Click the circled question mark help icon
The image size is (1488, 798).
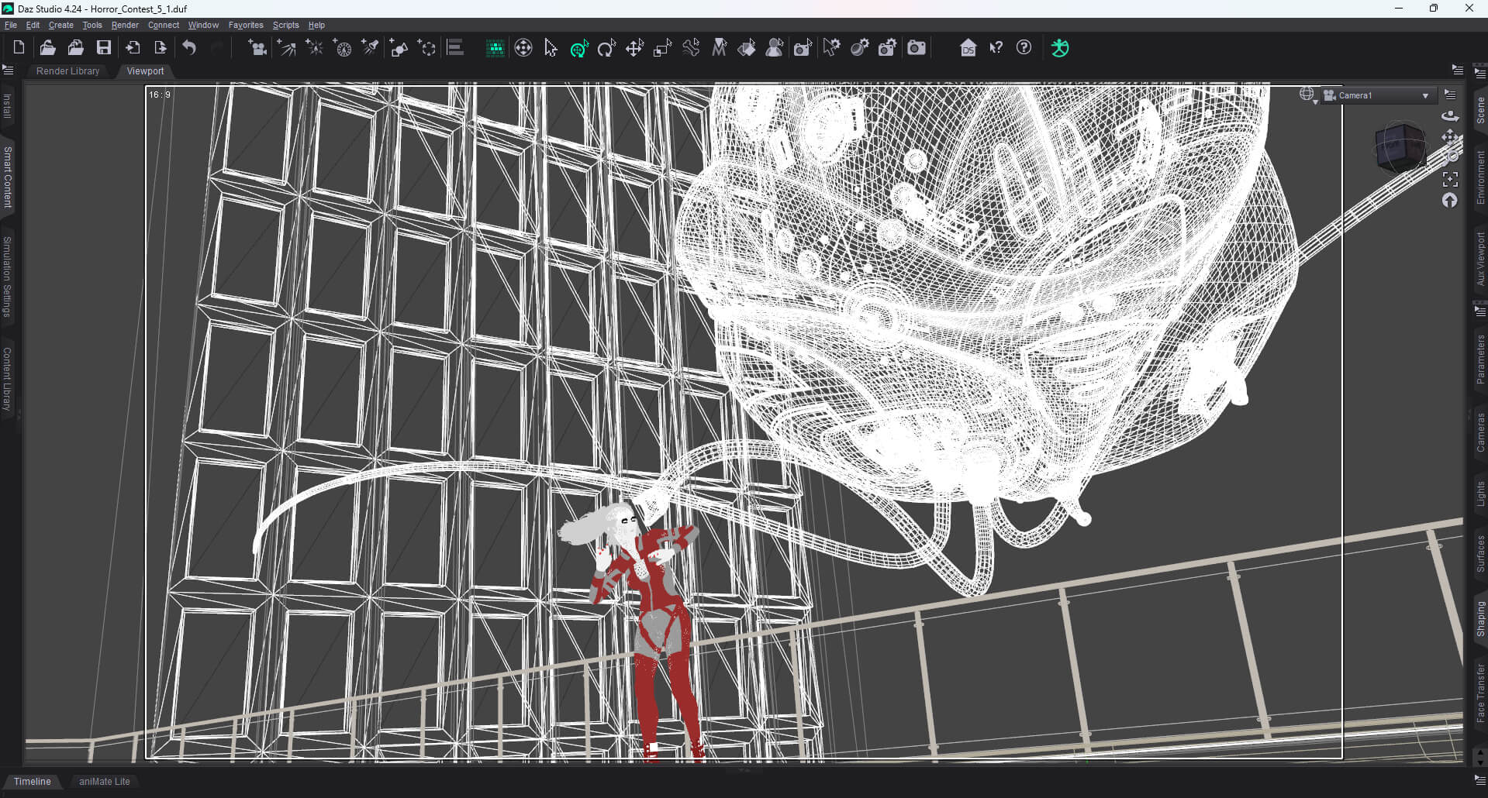[x=1024, y=48]
